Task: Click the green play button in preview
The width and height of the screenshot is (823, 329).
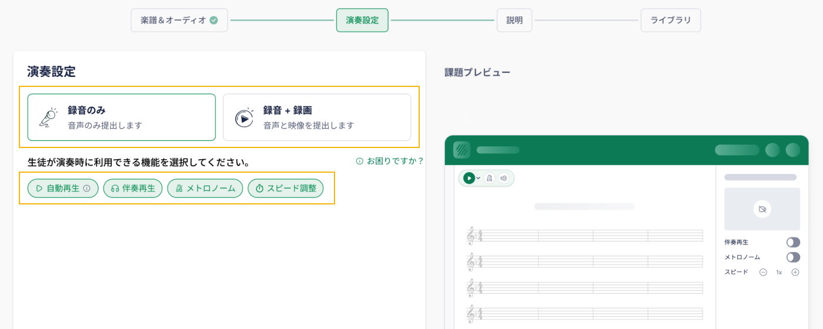Action: (x=469, y=178)
